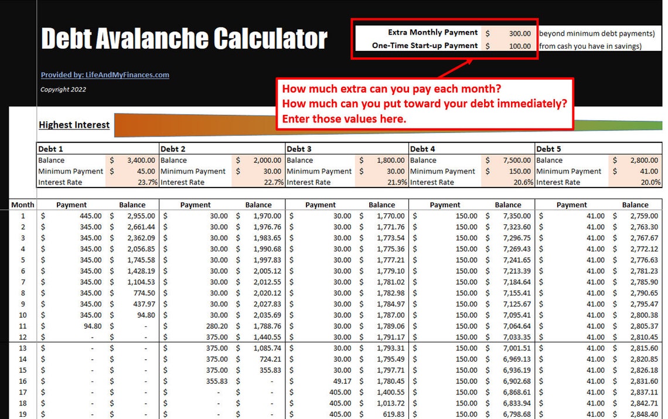Select the Debt 1 header cell
The height and width of the screenshot is (419, 668).
point(59,149)
